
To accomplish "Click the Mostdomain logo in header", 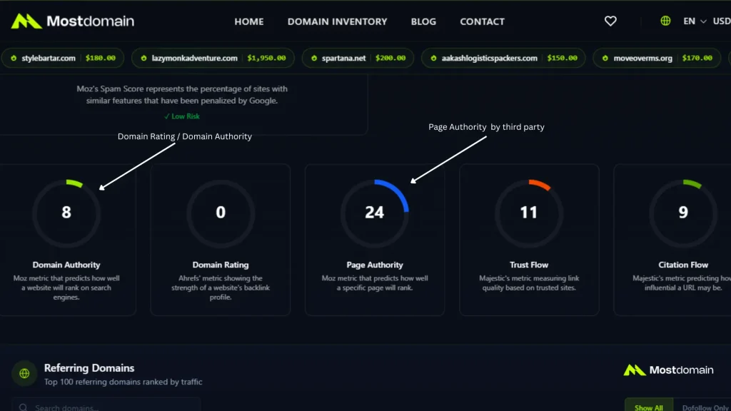I will click(73, 21).
